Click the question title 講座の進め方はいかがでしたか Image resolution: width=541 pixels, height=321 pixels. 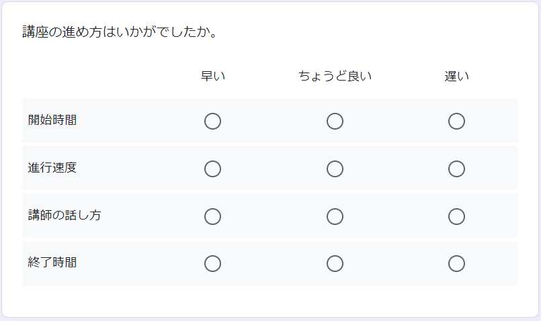click(119, 32)
